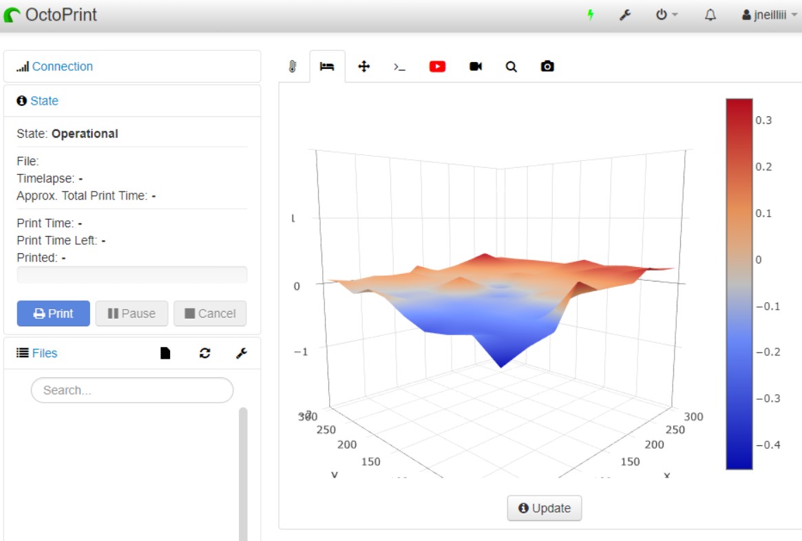Image resolution: width=802 pixels, height=541 pixels.
Task: Click the info icon beside State
Action: click(x=21, y=100)
